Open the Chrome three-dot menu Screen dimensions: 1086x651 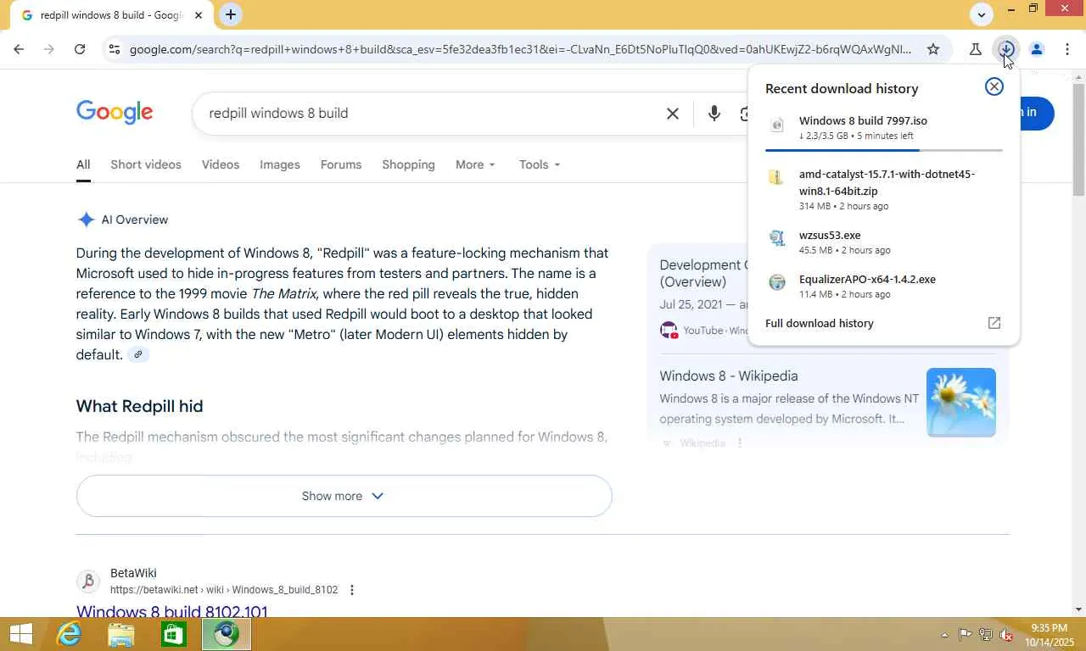(x=1067, y=49)
